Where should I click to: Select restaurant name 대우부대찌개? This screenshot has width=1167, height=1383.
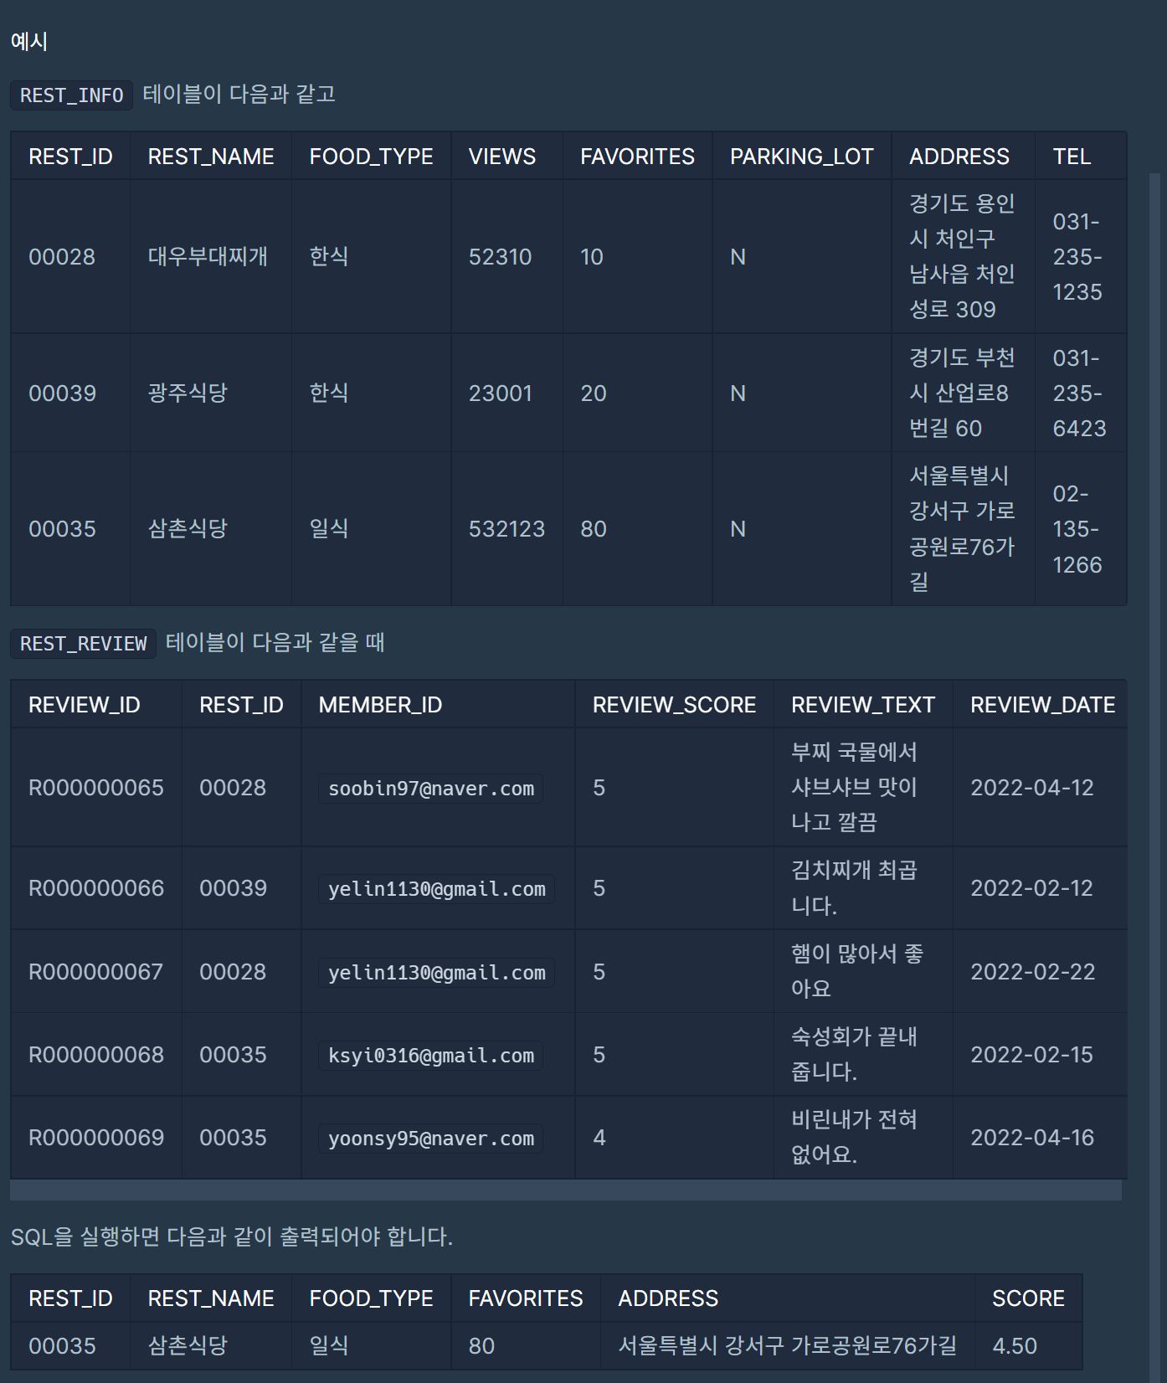click(x=208, y=256)
